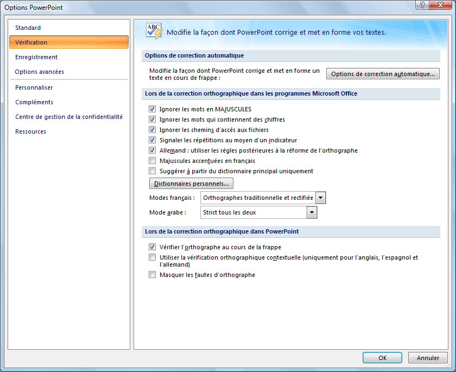Close the Options PowerPoint dialog
This screenshot has height=372, width=456.
(440, 5)
